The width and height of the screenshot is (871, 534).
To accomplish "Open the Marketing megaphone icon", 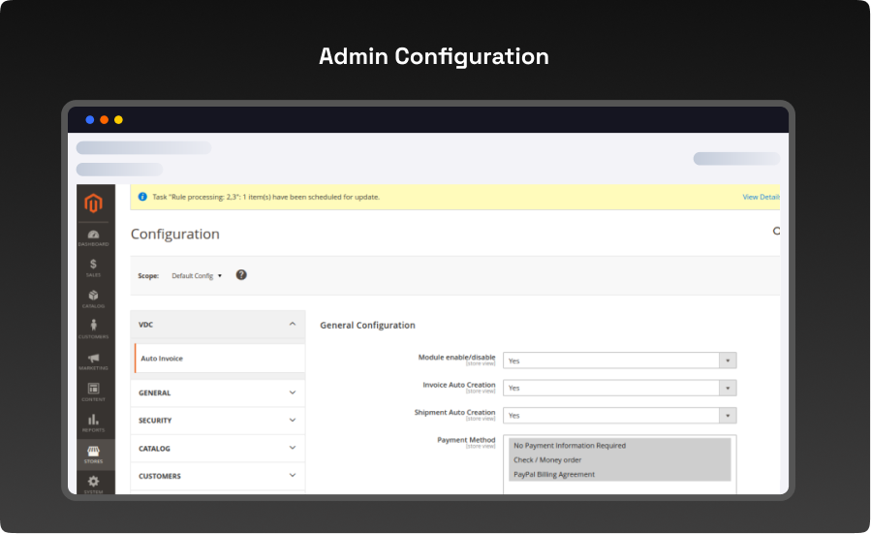I will (x=93, y=361).
